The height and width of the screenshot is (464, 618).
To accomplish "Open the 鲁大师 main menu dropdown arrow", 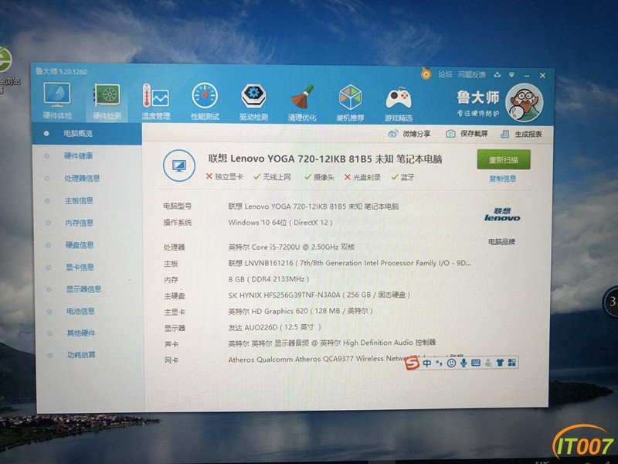I will (511, 75).
